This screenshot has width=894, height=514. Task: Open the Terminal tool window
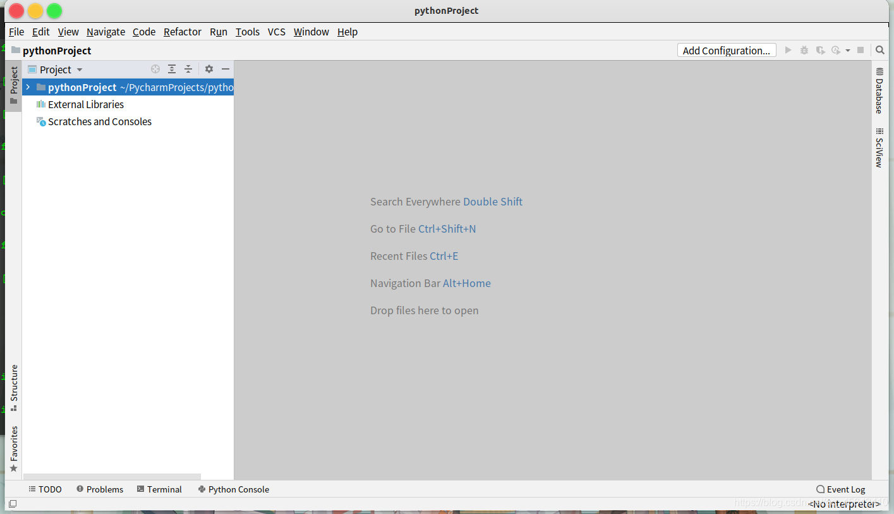point(159,489)
